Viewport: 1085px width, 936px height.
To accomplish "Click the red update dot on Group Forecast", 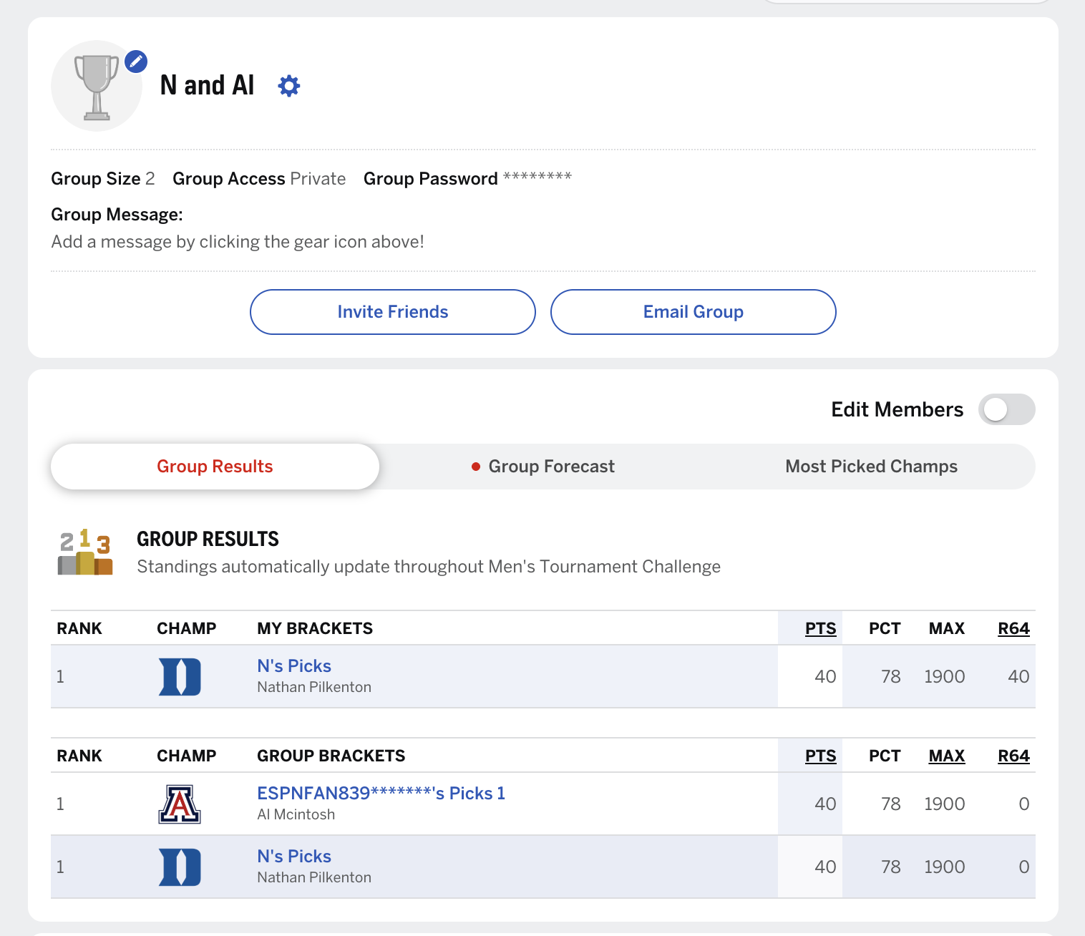I will coord(476,466).
